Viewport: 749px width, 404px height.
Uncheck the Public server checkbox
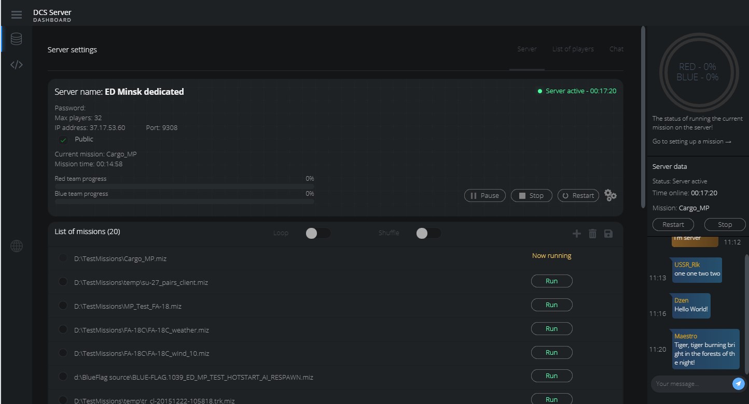63,139
